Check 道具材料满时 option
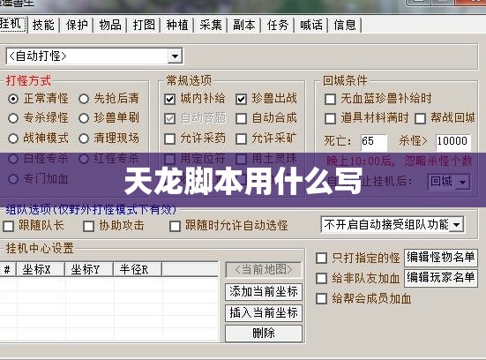The image size is (486, 360). [330, 118]
